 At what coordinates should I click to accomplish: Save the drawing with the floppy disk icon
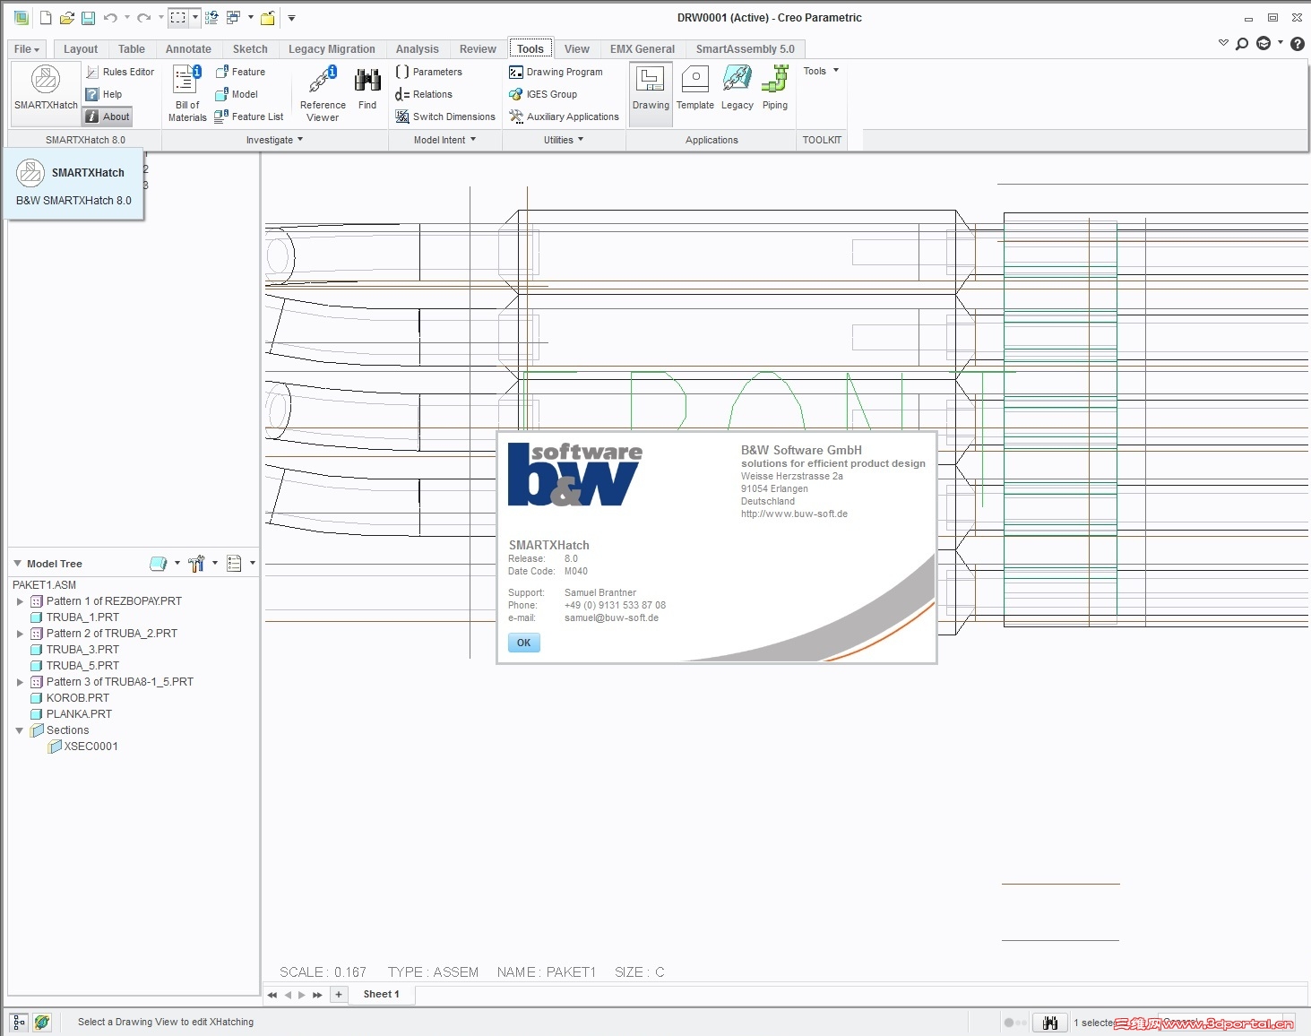(88, 18)
